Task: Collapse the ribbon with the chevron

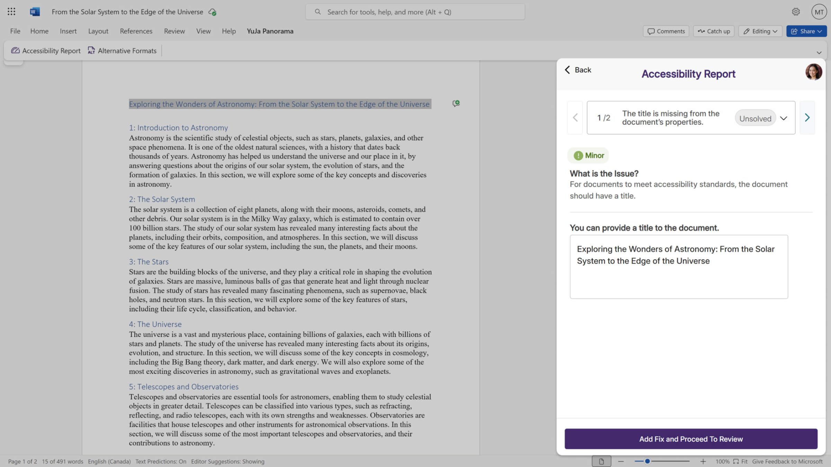Action: coord(819,53)
